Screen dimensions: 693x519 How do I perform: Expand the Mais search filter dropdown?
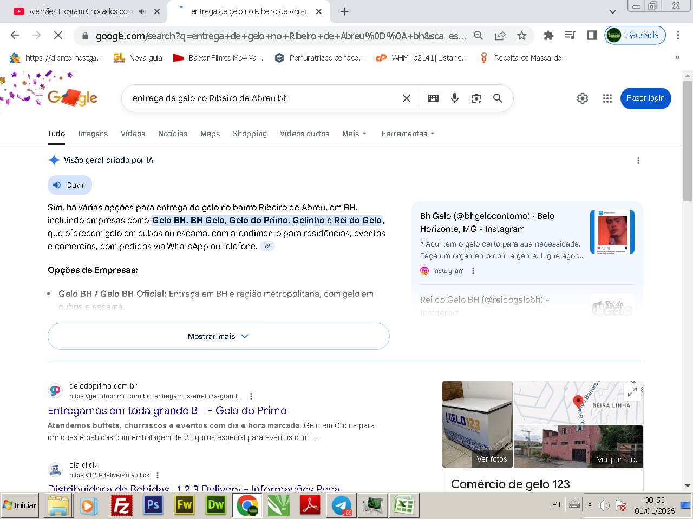point(354,134)
